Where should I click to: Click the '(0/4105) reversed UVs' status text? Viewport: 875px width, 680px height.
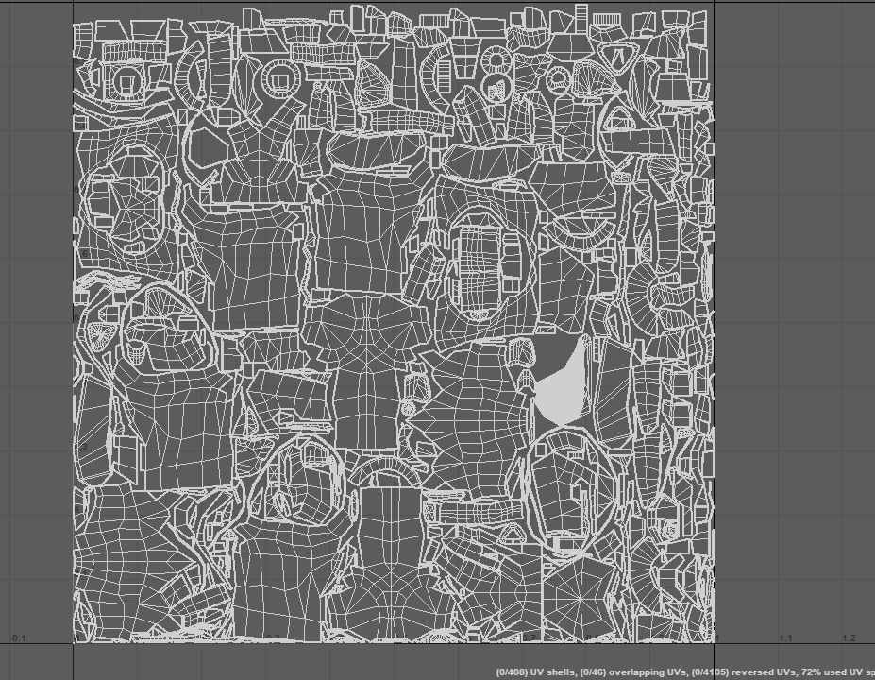(x=743, y=672)
